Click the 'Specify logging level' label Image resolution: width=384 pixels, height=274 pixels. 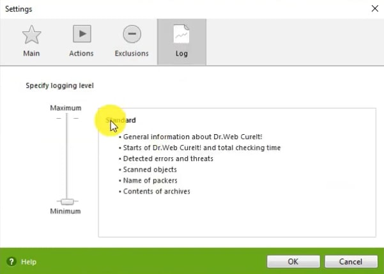[x=59, y=85]
